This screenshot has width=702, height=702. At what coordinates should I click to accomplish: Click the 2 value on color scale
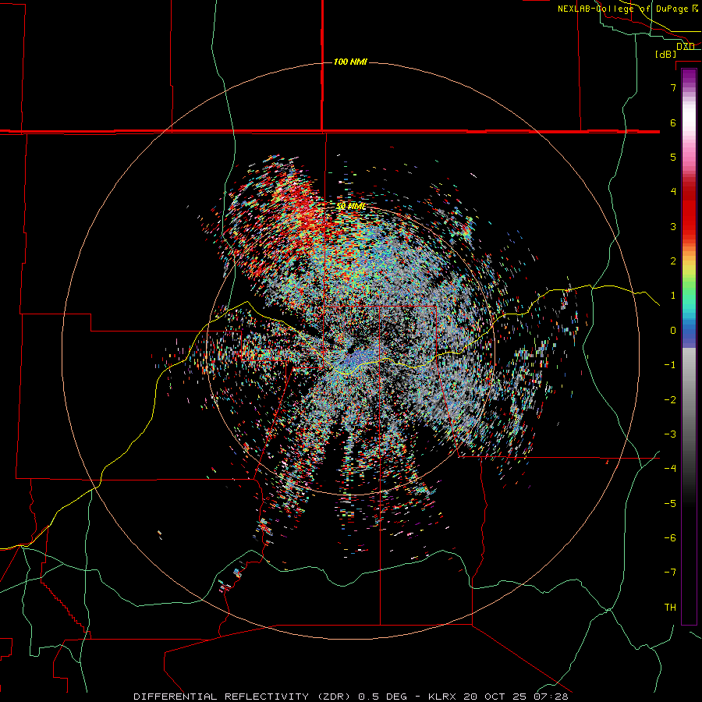click(673, 261)
